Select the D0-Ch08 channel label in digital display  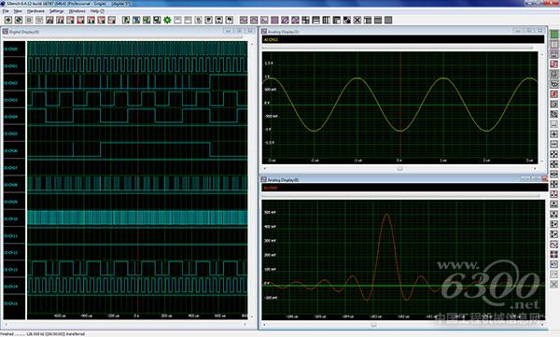10,185
